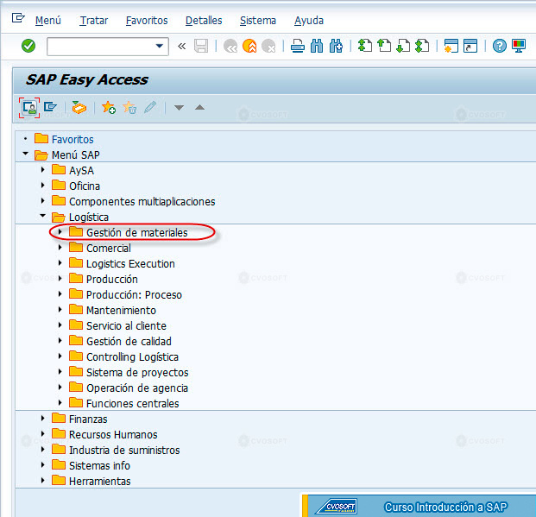Expand the Oficina folder node

(x=43, y=185)
